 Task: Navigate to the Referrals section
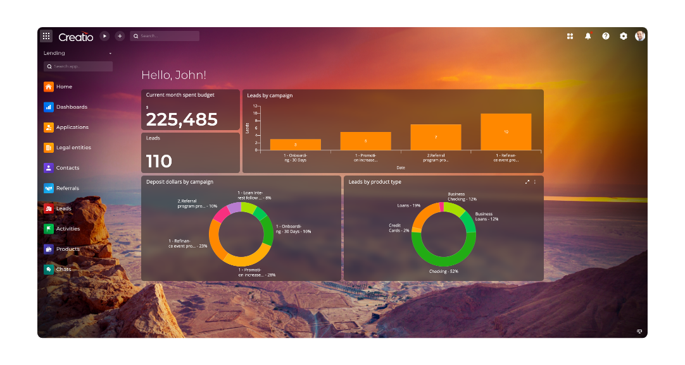[67, 188]
